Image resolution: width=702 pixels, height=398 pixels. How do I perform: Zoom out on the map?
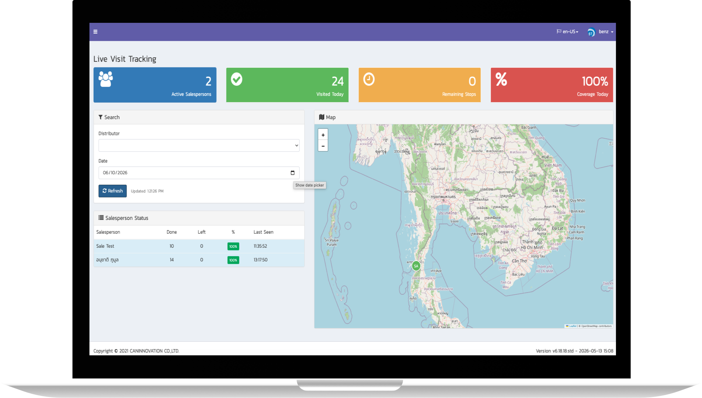[323, 146]
